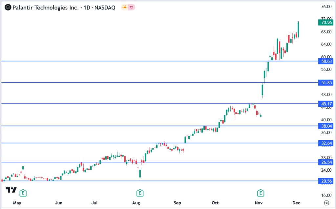Click the earnings marker near May
336x209 pixels.
click(23, 193)
